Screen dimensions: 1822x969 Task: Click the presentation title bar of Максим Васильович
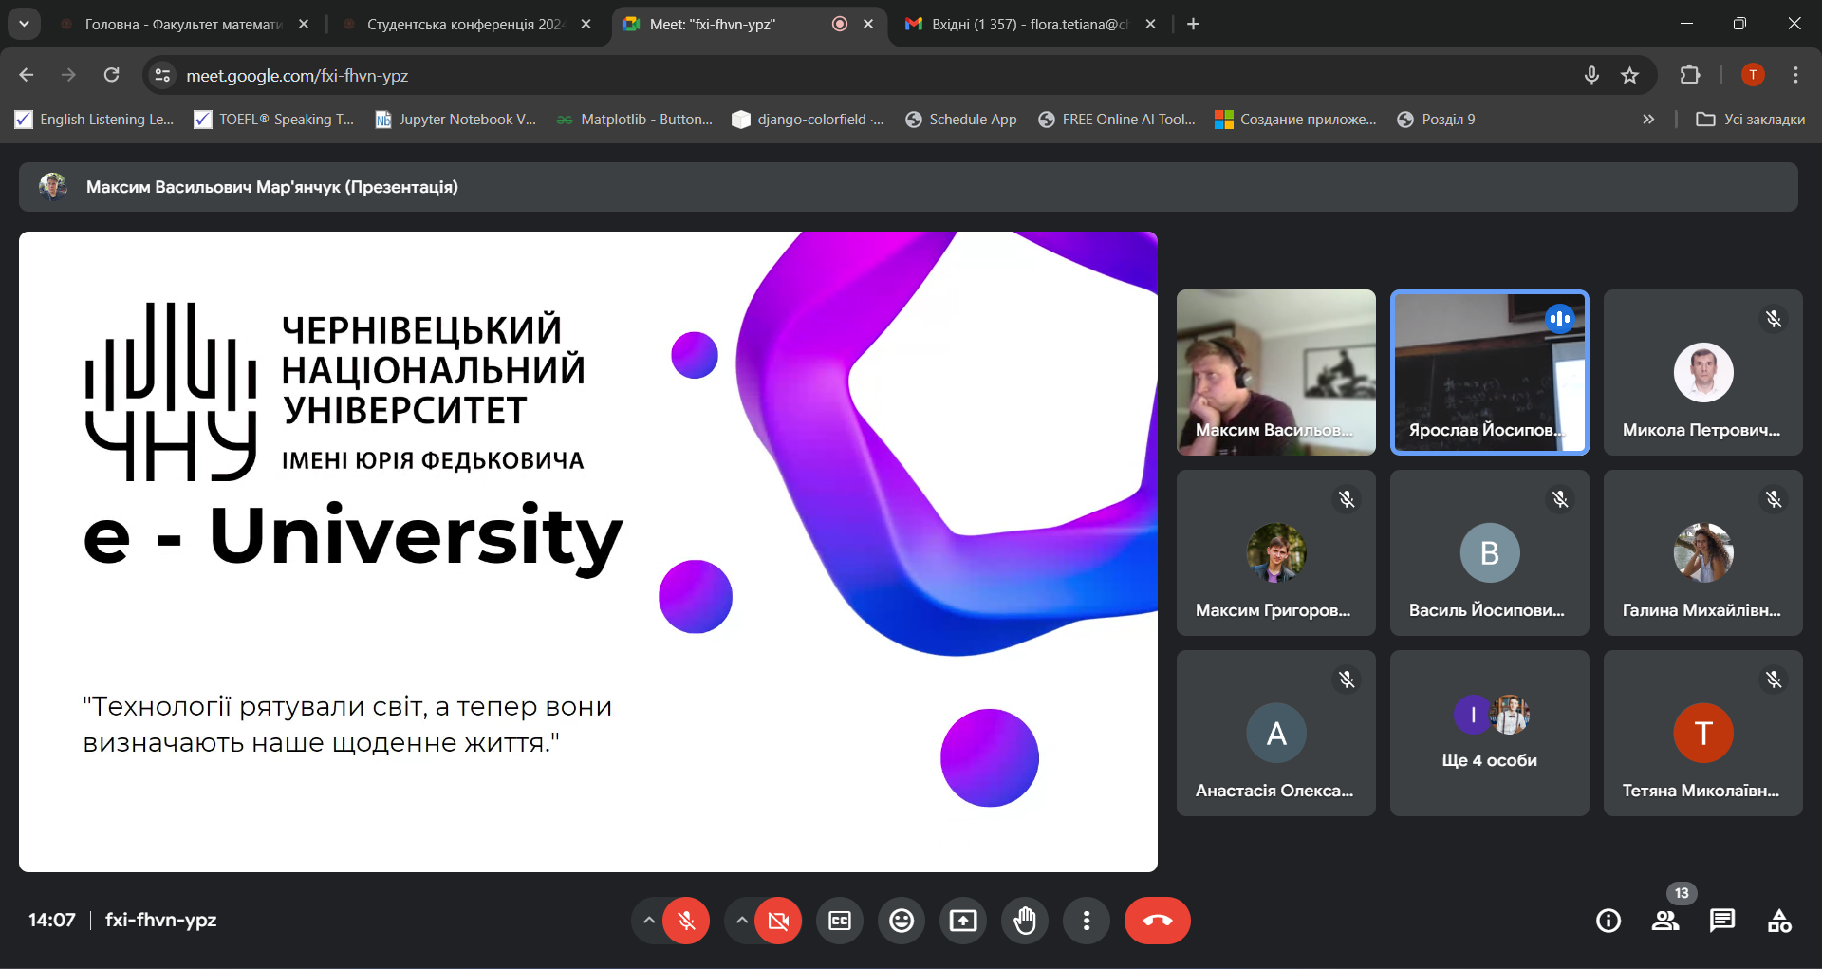(x=908, y=187)
